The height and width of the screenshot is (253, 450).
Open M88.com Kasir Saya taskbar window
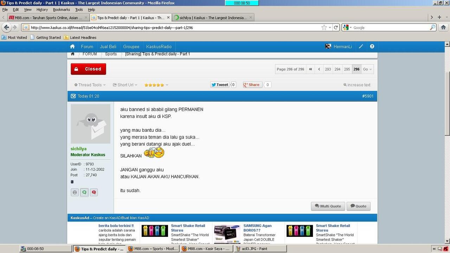click(206, 249)
